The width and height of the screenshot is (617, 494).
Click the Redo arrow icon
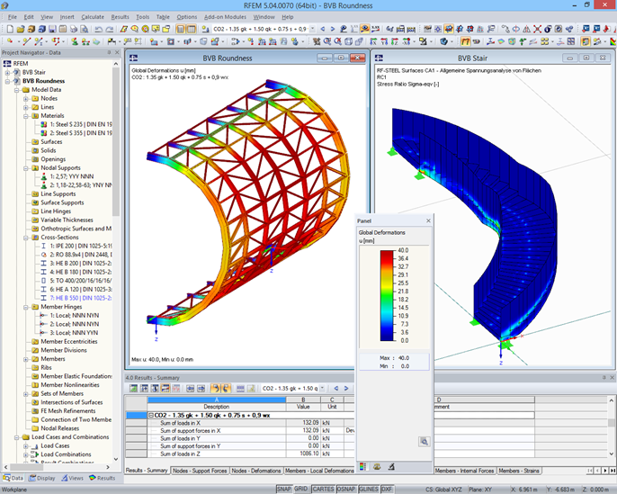(x=110, y=29)
